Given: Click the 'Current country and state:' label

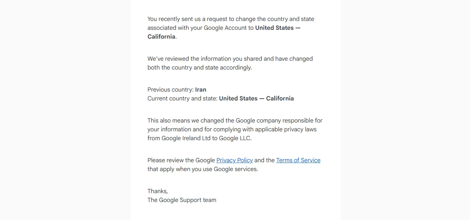Looking at the screenshot, I should pyautogui.click(x=182, y=98).
